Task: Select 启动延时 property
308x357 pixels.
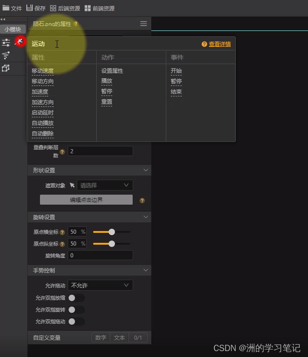Action: pos(43,113)
